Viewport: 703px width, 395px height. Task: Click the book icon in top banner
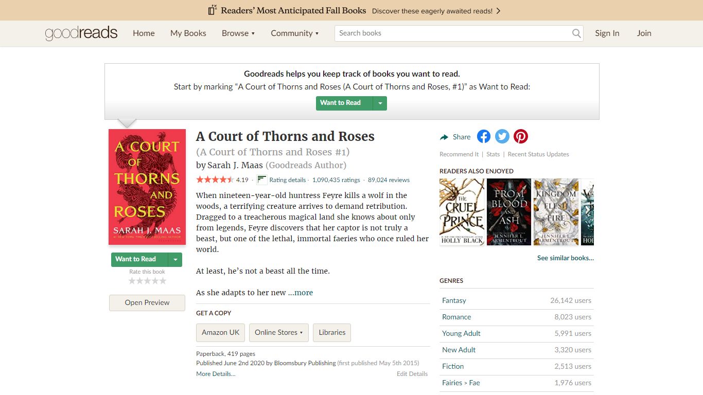point(213,10)
